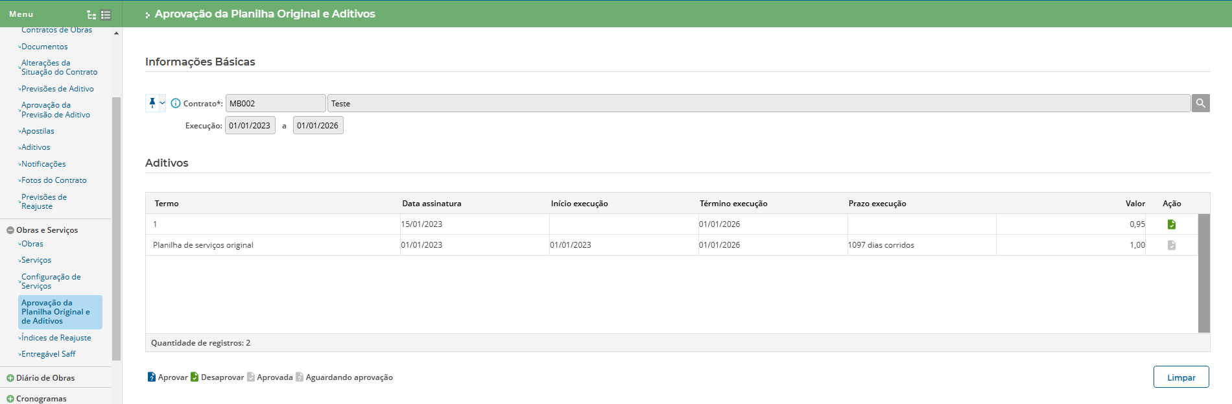The width and height of the screenshot is (1232, 404).
Task: Open the Entregável Saff link
Action: click(48, 354)
